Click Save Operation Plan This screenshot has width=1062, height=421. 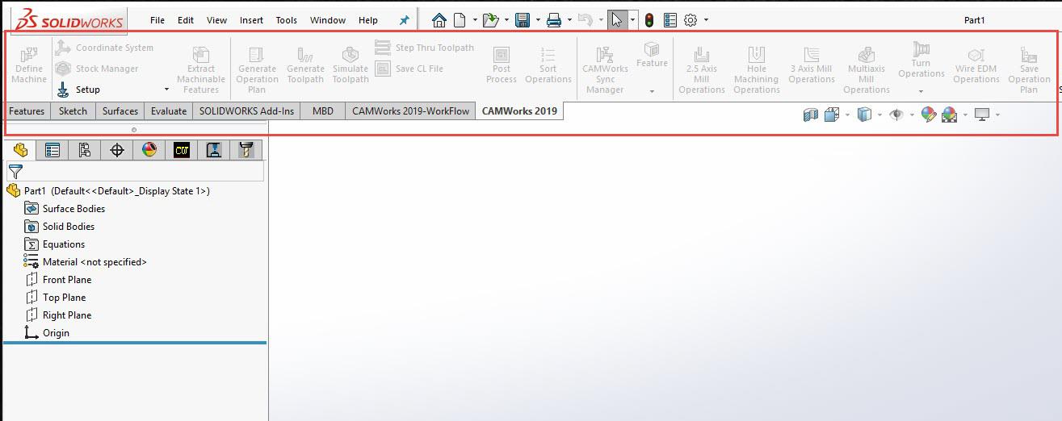pyautogui.click(x=1029, y=69)
